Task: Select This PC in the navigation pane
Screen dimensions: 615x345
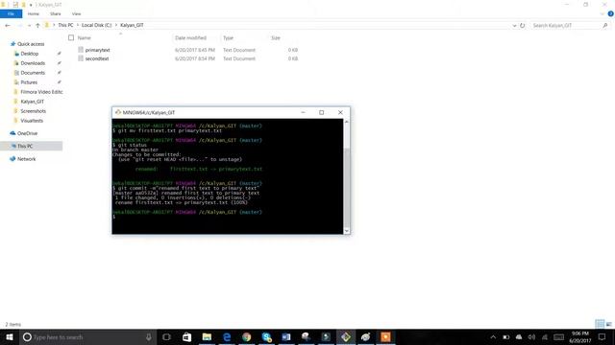Action: [x=25, y=146]
